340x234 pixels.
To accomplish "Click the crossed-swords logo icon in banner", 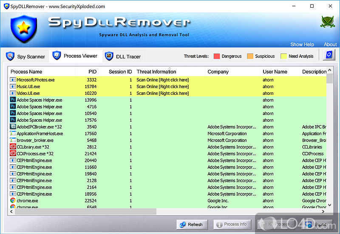I will point(327,22).
